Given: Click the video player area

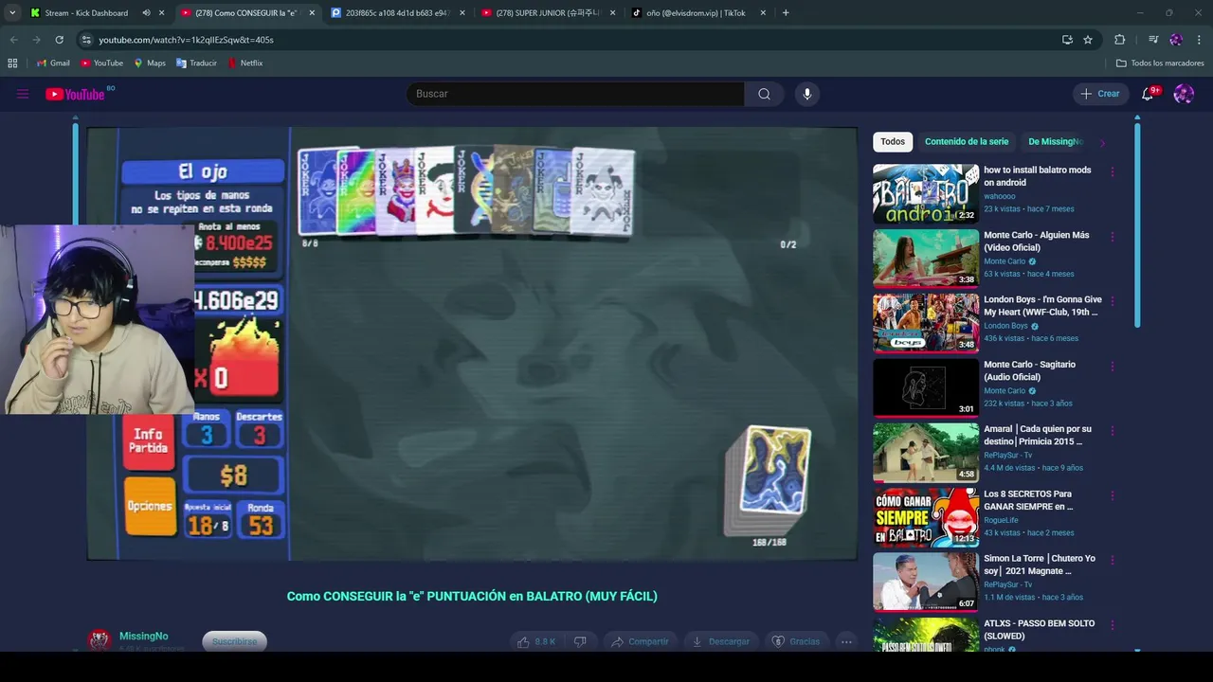Looking at the screenshot, I should [472, 344].
